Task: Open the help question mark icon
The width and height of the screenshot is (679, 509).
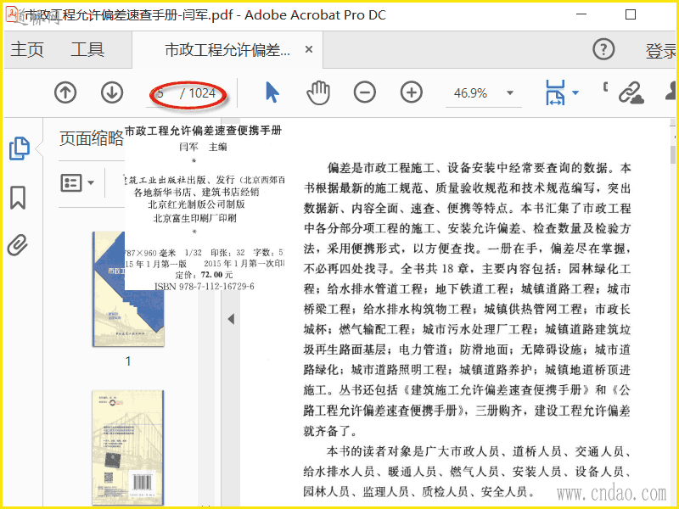Action: click(603, 49)
